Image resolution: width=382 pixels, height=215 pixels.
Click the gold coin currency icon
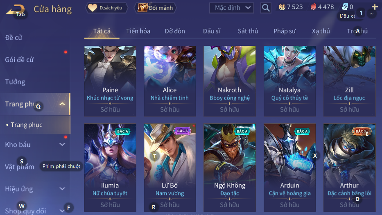[x=282, y=7]
